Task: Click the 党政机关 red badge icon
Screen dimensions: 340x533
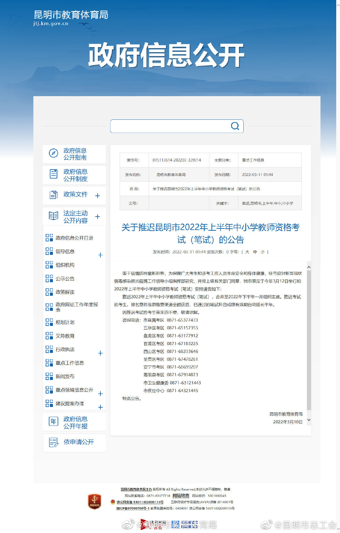Action: point(94,501)
